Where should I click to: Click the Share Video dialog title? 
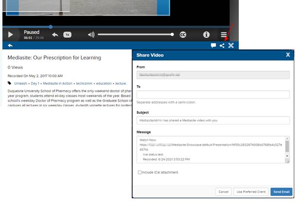coord(150,55)
